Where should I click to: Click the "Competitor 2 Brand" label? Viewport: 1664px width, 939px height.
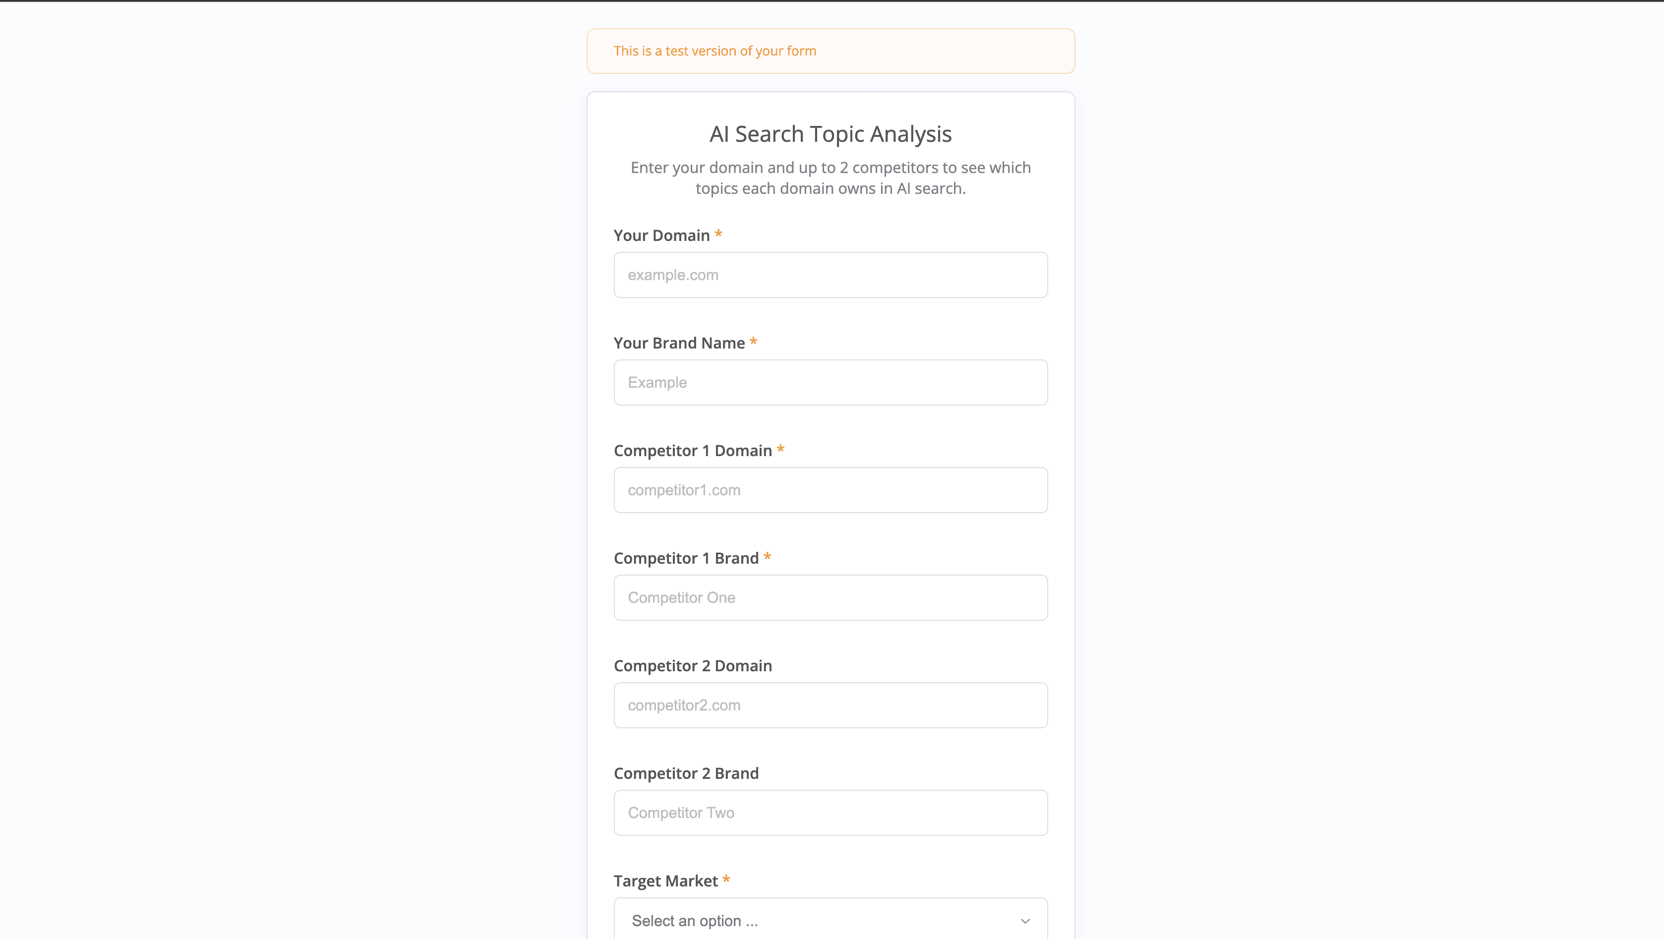click(x=686, y=773)
